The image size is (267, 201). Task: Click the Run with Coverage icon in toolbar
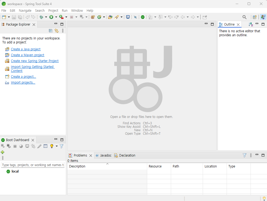coord(61,17)
